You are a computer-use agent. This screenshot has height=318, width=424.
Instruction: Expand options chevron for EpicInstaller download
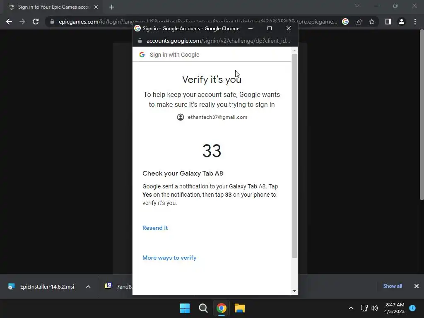coord(88,287)
